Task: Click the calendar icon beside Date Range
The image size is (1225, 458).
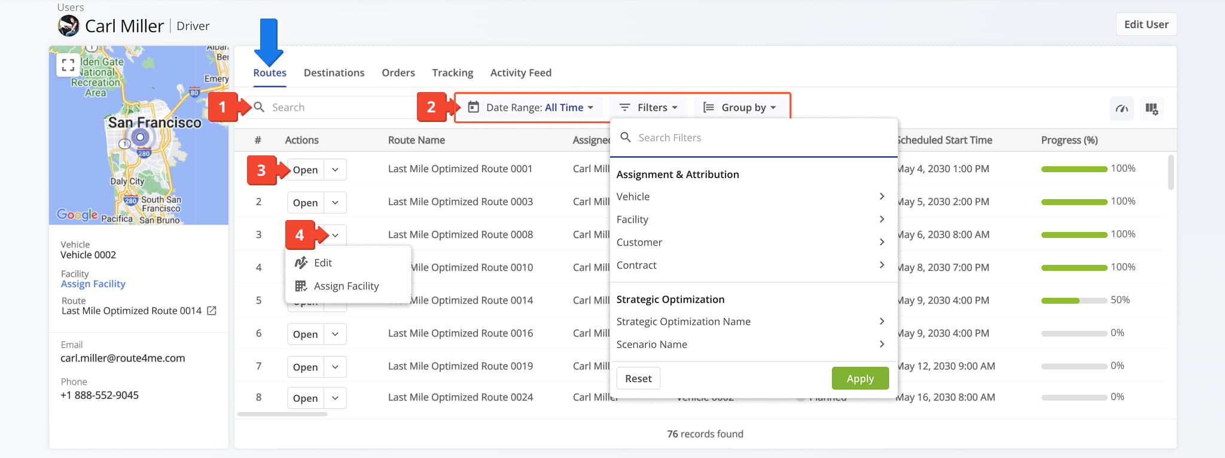Action: [473, 108]
